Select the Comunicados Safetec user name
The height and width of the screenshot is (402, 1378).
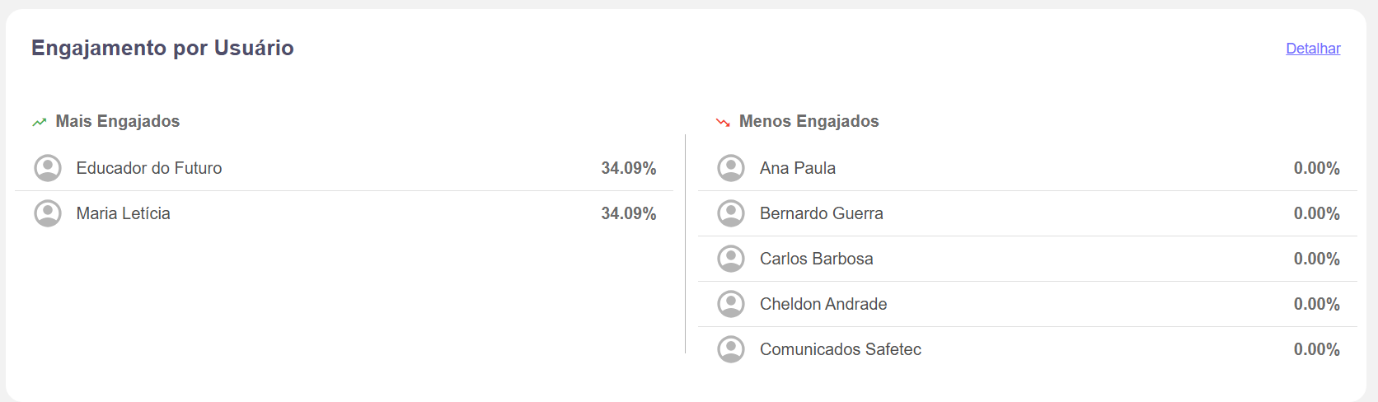(x=841, y=349)
